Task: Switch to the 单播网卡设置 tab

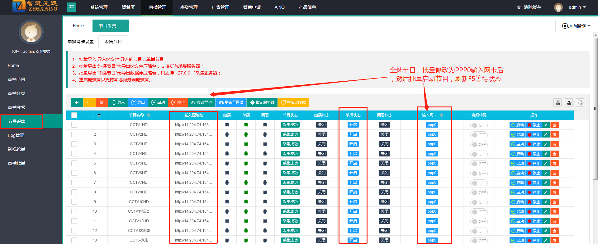Action: (81, 42)
